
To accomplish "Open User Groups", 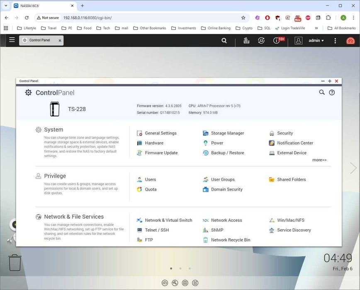I will 219,179.
